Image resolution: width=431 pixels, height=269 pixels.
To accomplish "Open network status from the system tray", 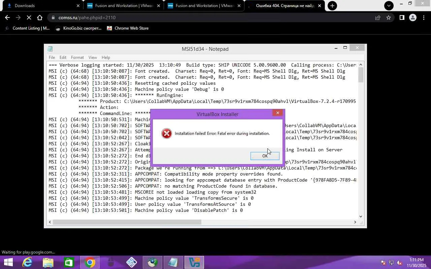I will (391, 263).
